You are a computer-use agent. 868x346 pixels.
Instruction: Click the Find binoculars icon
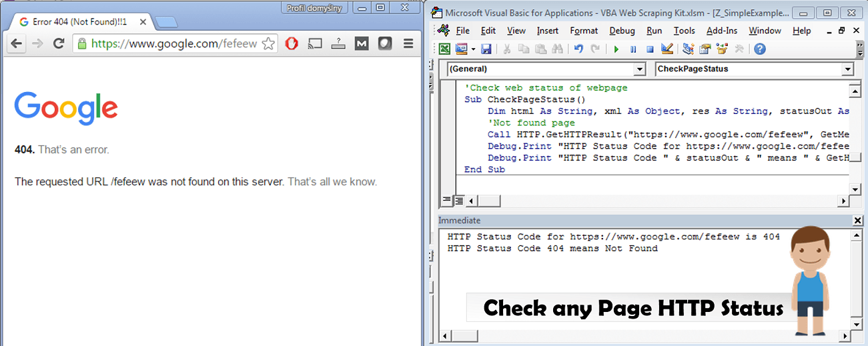[558, 49]
